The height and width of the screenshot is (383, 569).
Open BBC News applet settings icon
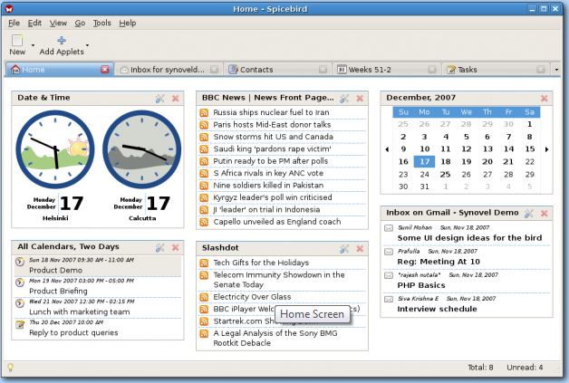[x=344, y=99]
